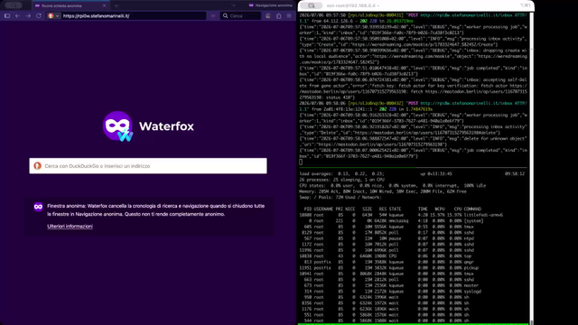The image size is (578, 325).
Task: Click the terminal title ssh root@192.168.0.6
Action: [x=353, y=5]
